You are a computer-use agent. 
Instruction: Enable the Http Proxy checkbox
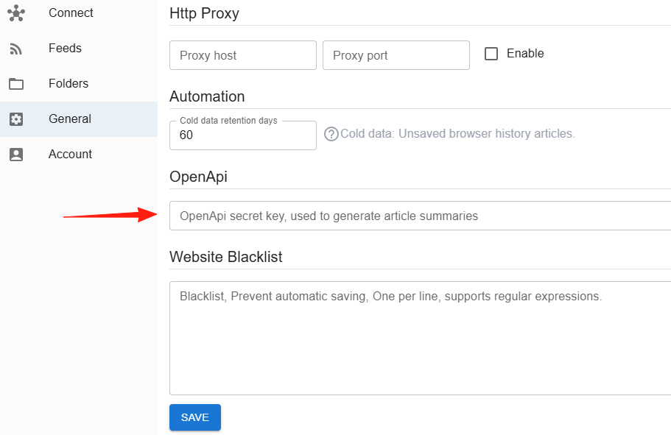point(491,54)
